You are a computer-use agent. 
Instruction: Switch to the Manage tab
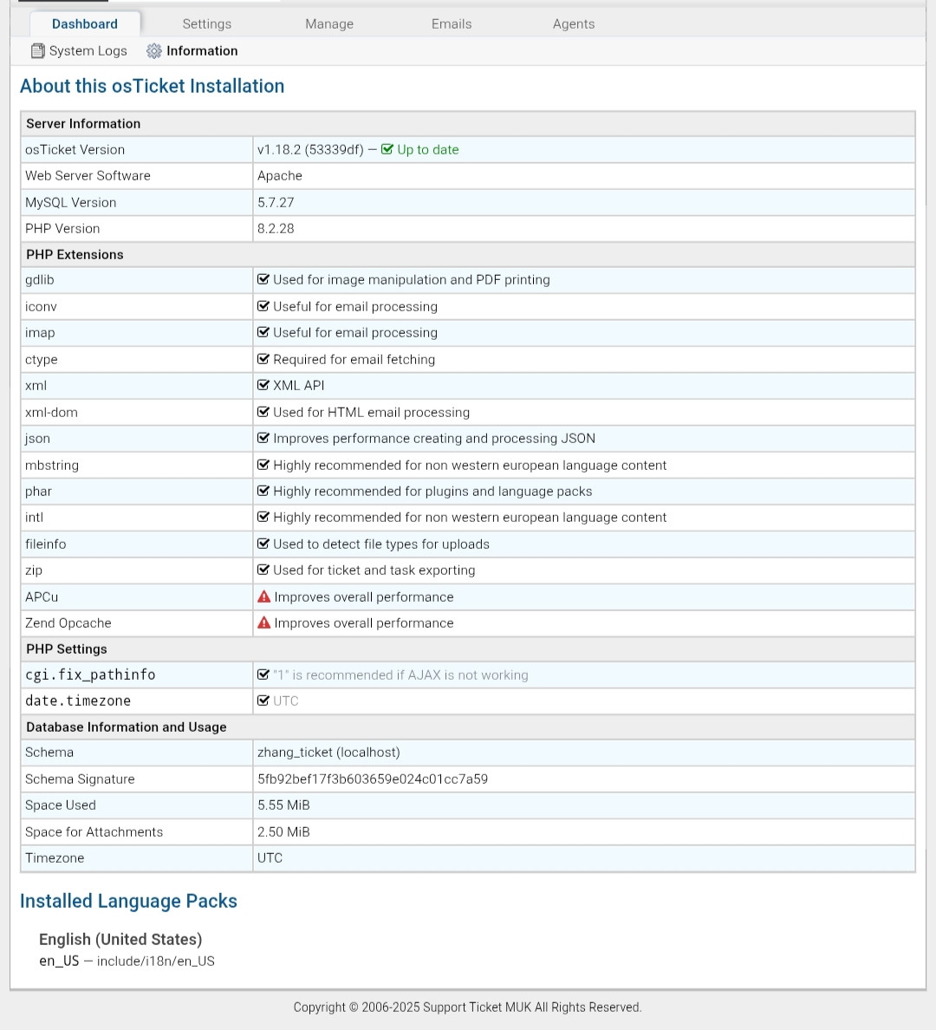pyautogui.click(x=329, y=24)
